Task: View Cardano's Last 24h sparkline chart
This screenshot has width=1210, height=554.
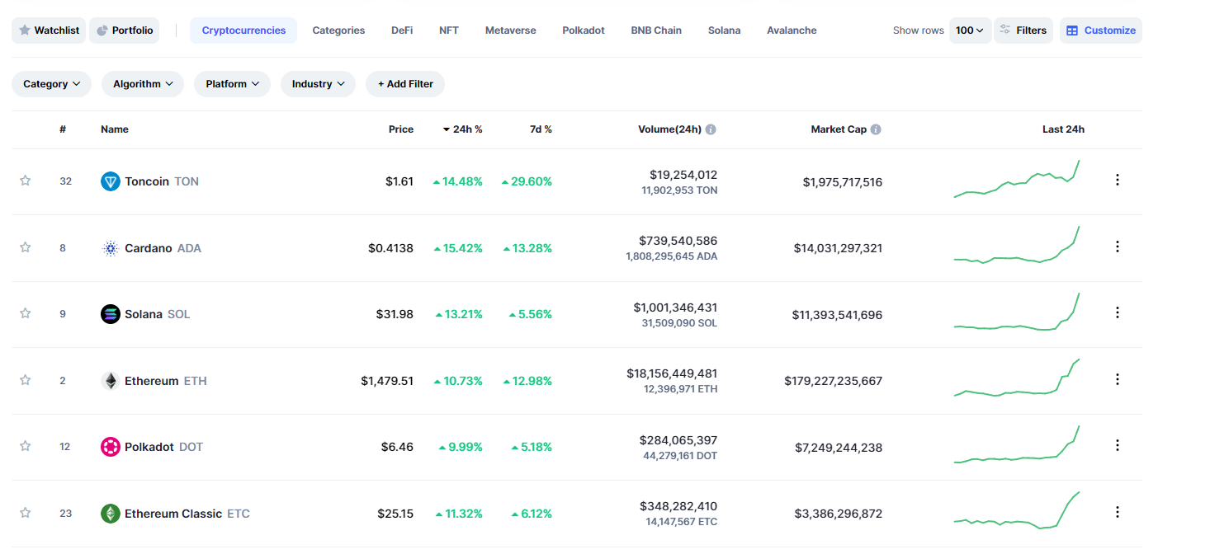Action: pos(1017,246)
